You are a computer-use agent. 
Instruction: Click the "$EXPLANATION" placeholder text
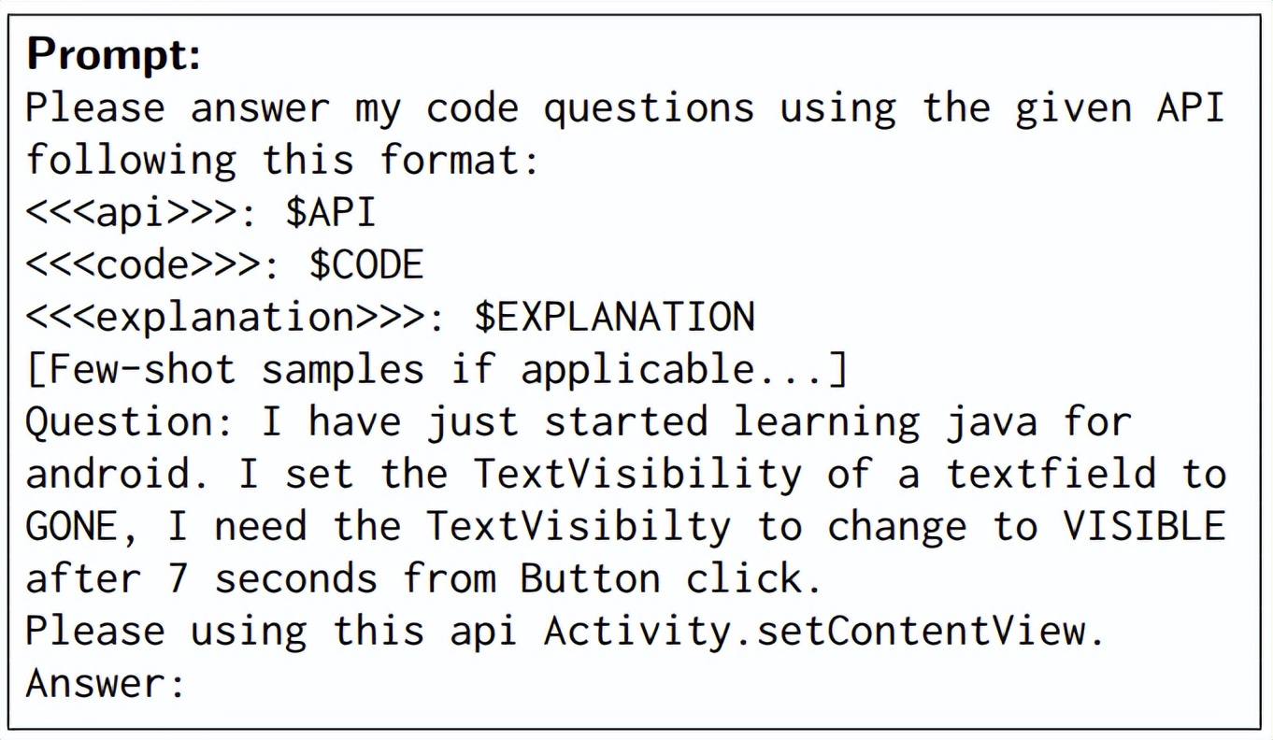point(614,318)
